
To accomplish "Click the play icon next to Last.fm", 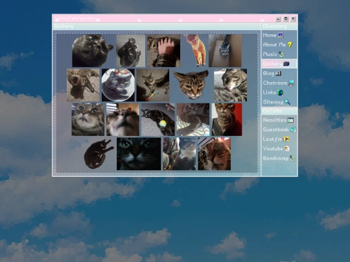I will [x=286, y=139].
